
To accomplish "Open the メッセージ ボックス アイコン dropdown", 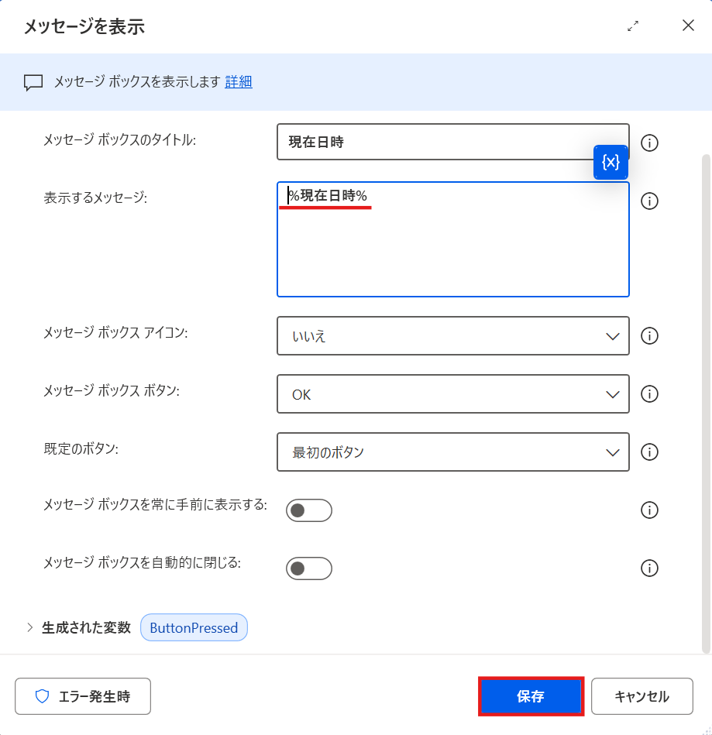I will tap(453, 336).
